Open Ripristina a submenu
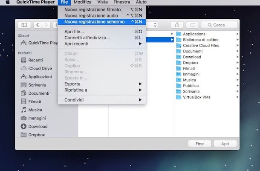 click(102, 90)
